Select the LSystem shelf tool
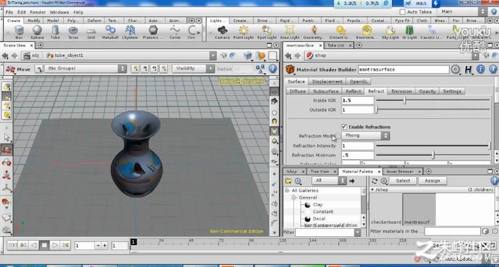Image resolution: width=499 pixels, height=267 pixels. click(x=130, y=32)
